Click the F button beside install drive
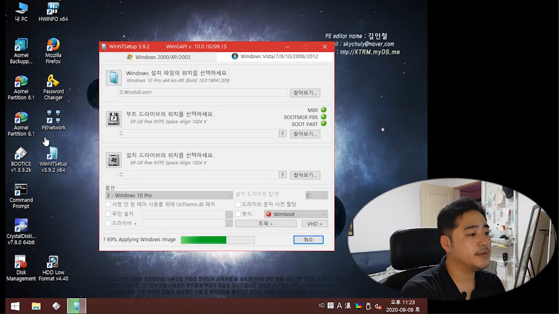Image resolution: width=559 pixels, height=314 pixels. pyautogui.click(x=283, y=175)
